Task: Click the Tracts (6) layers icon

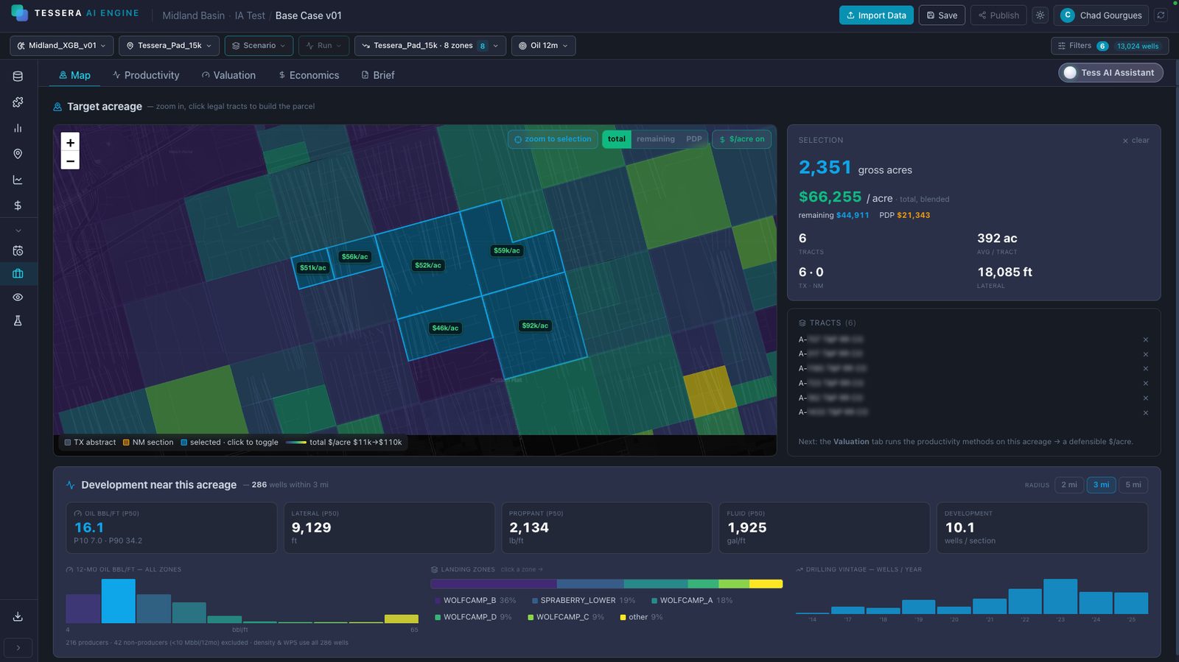Action: tap(802, 323)
